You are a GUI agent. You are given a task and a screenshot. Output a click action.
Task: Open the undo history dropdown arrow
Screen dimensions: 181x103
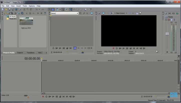39,10
